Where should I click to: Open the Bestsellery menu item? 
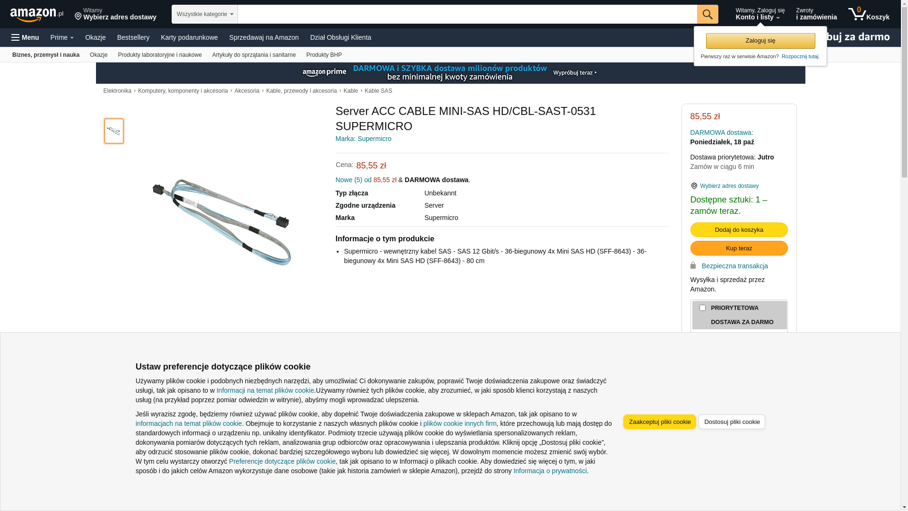pyautogui.click(x=133, y=37)
